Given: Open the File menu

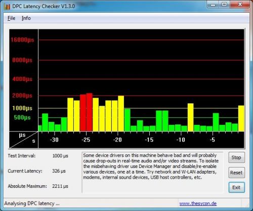Looking at the screenshot, I should (x=11, y=18).
